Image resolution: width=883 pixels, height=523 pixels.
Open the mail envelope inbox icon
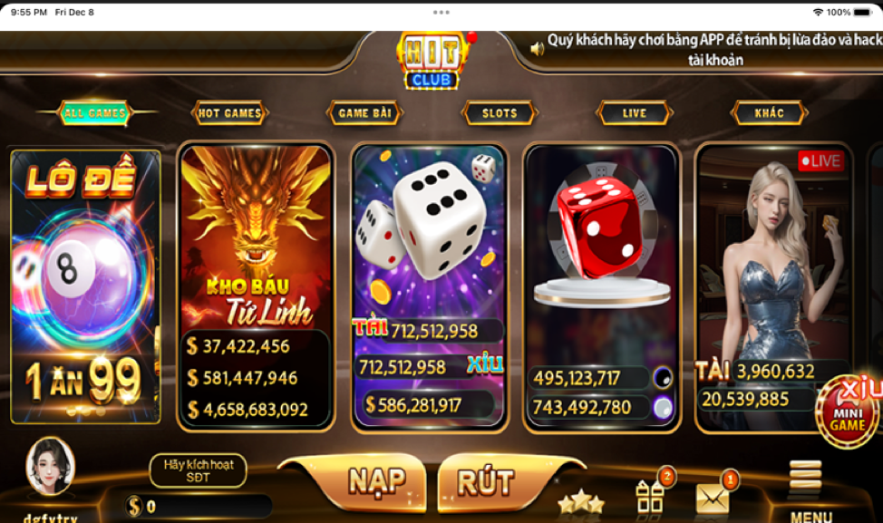pos(713,498)
